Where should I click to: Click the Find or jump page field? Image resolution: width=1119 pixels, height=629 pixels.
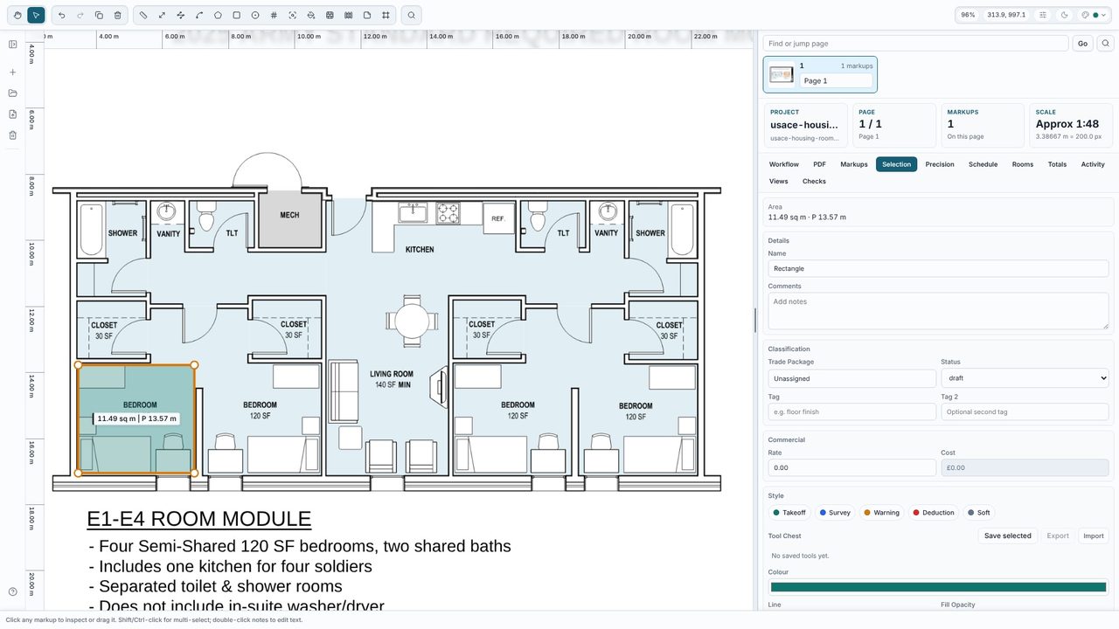[x=915, y=44]
